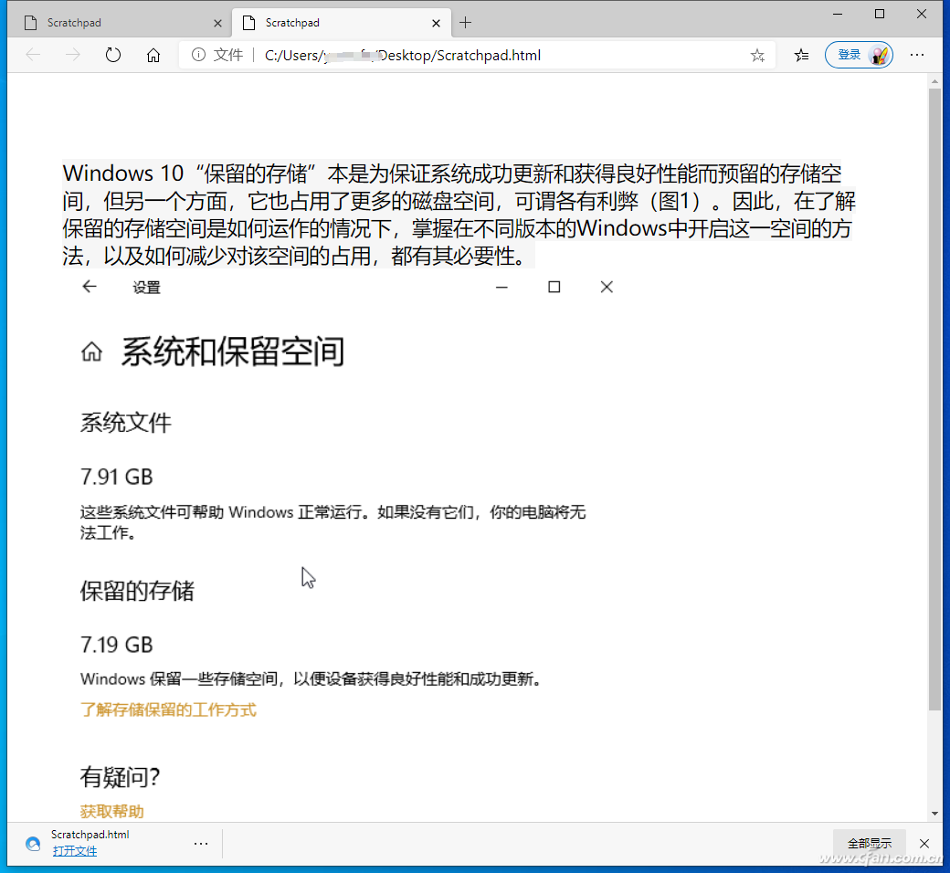Click the minimize icon of 设置 window
950x873 pixels.
[x=501, y=287]
